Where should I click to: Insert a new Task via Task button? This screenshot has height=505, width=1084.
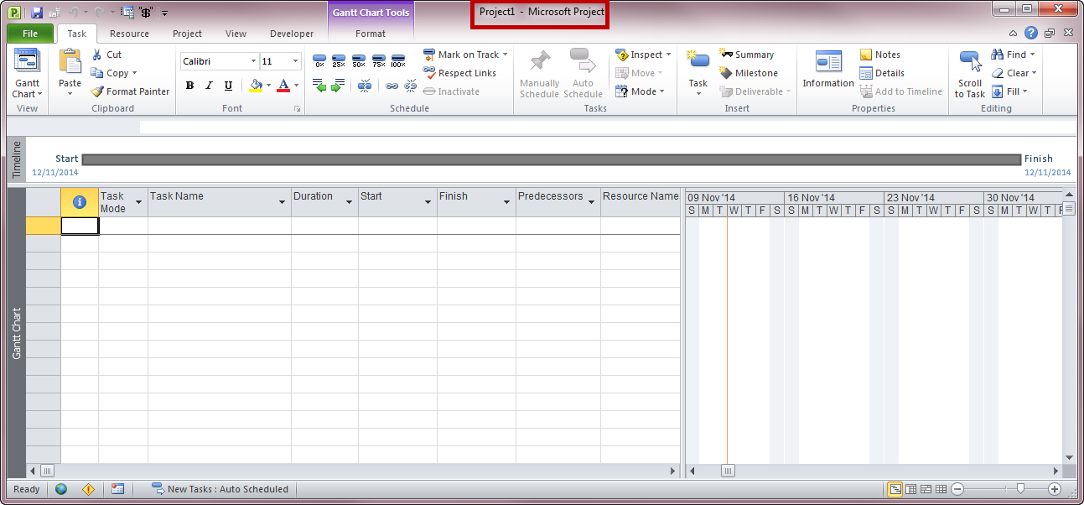point(698,73)
